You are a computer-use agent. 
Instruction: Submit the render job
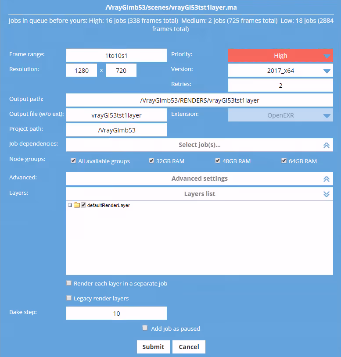(x=153, y=347)
